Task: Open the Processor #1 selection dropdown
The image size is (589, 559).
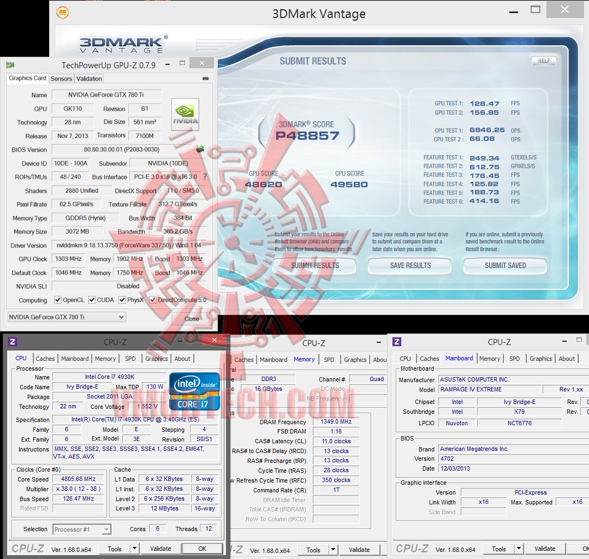Action: click(x=82, y=530)
